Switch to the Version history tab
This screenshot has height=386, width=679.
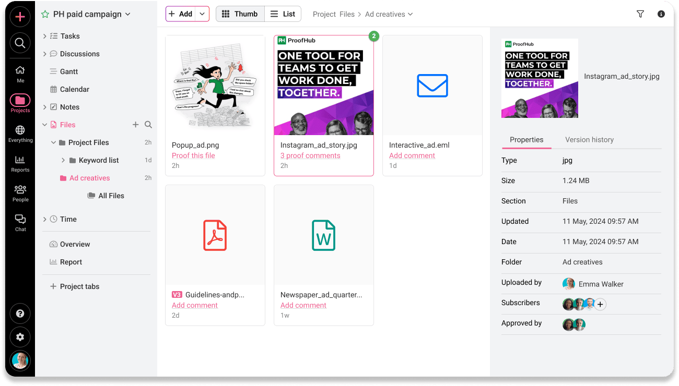(589, 139)
